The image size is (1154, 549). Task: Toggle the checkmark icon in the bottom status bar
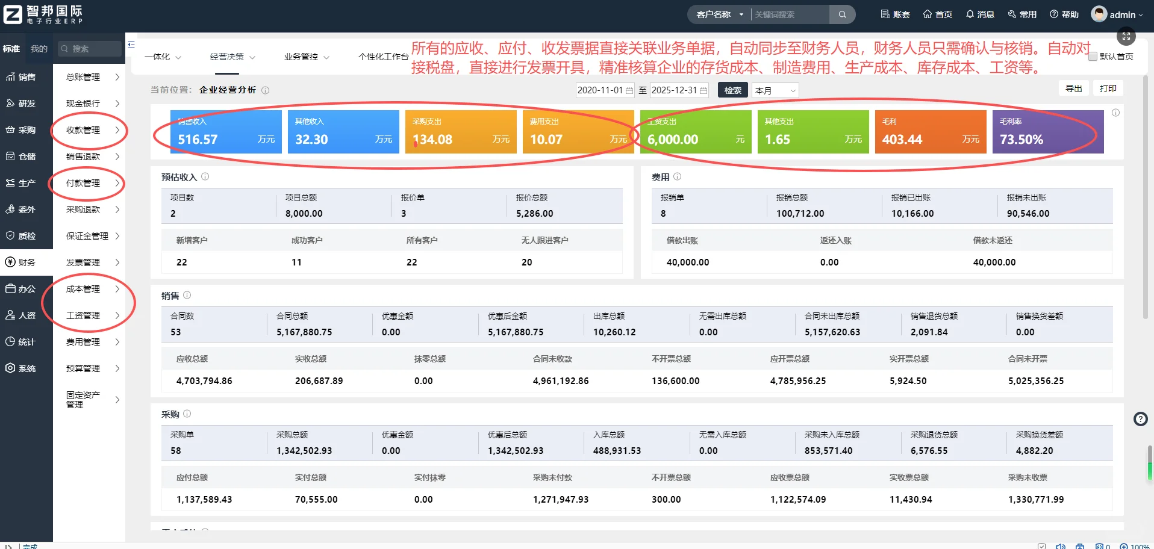1042,545
